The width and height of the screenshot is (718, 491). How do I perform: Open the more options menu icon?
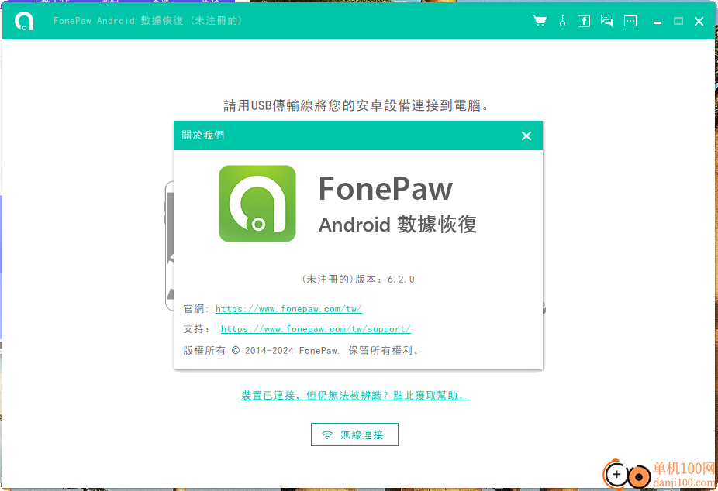pyautogui.click(x=630, y=21)
